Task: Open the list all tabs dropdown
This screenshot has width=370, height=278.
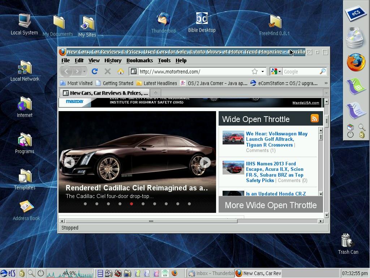Action: click(x=326, y=93)
